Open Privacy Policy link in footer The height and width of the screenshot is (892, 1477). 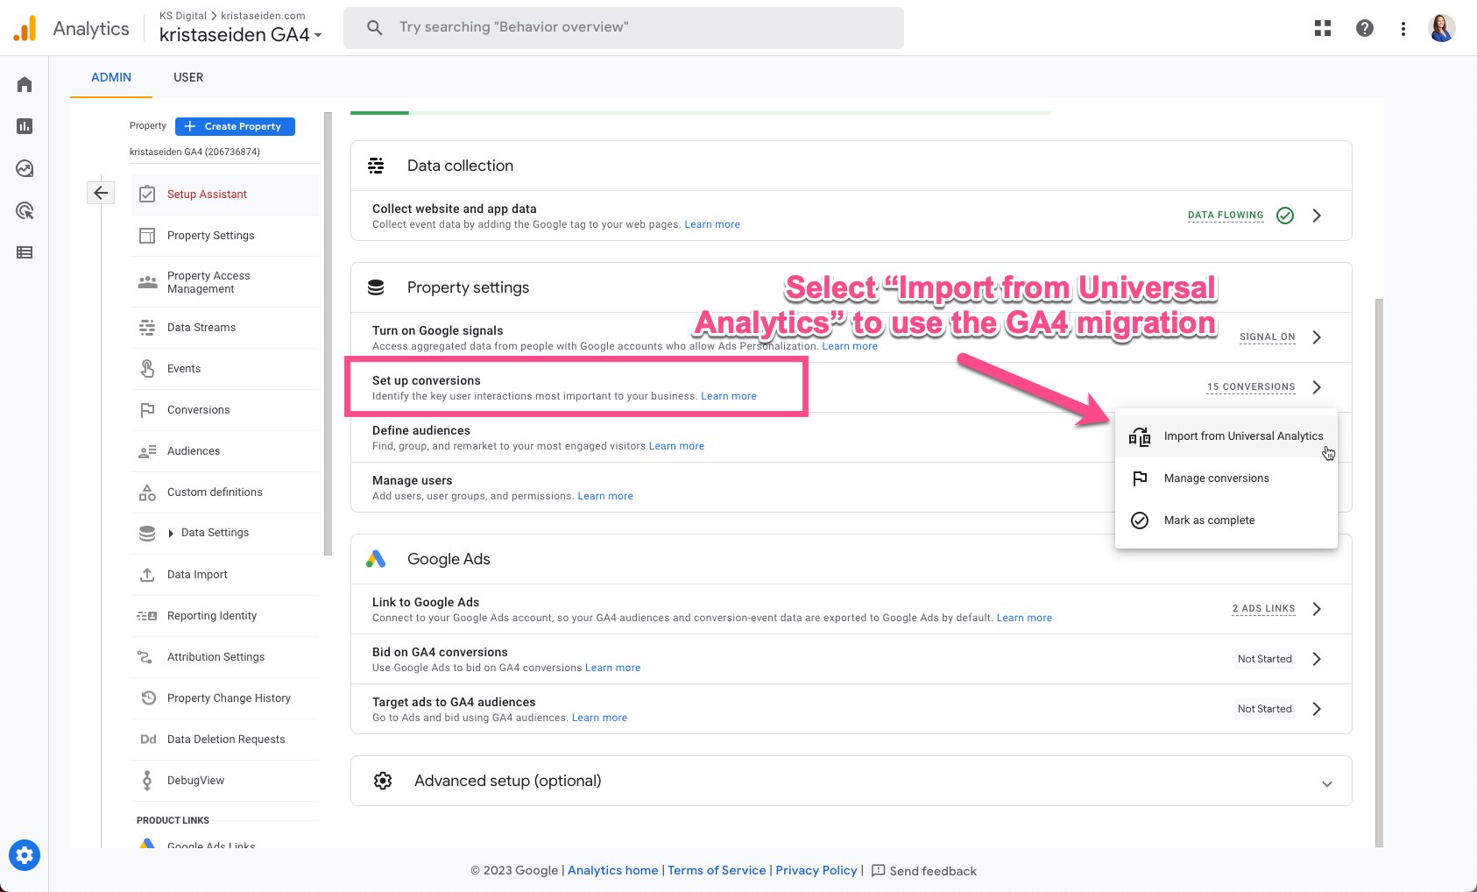(816, 870)
